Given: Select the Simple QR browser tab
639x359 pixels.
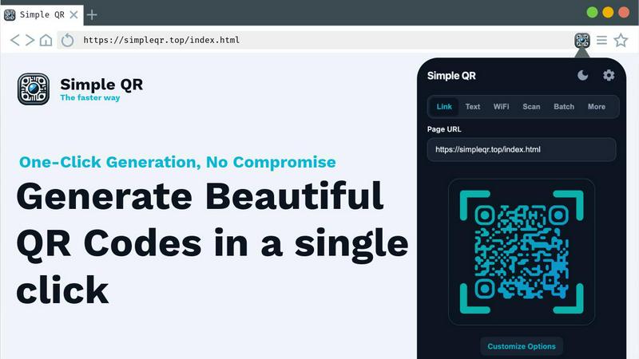Looking at the screenshot, I should coord(42,15).
